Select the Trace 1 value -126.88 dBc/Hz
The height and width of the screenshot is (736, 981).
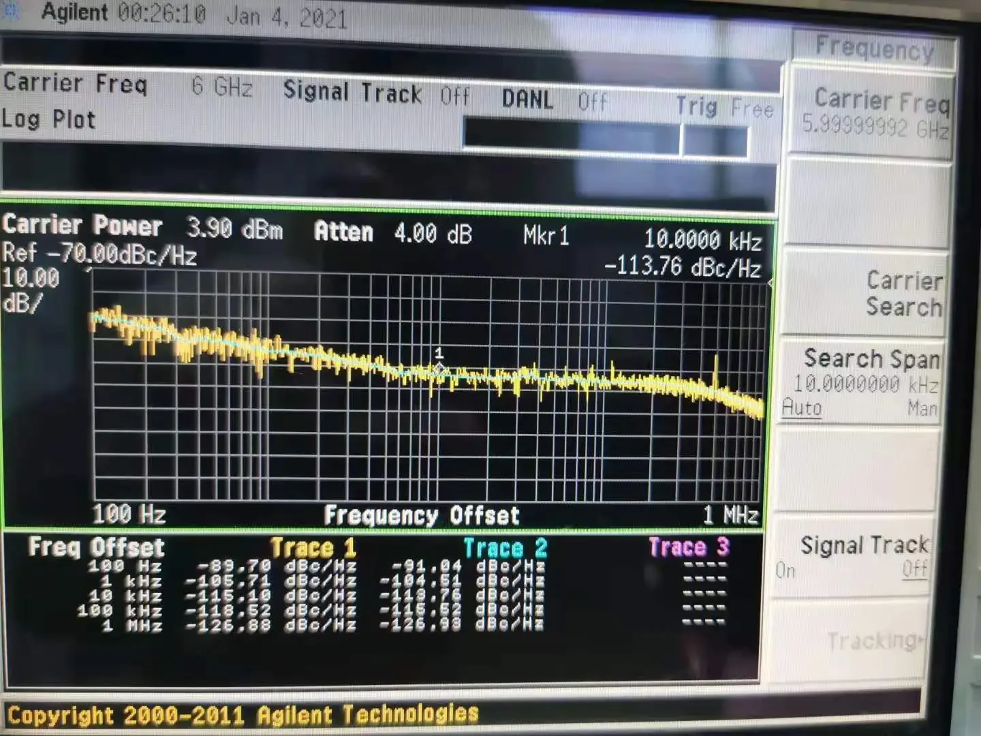(271, 625)
